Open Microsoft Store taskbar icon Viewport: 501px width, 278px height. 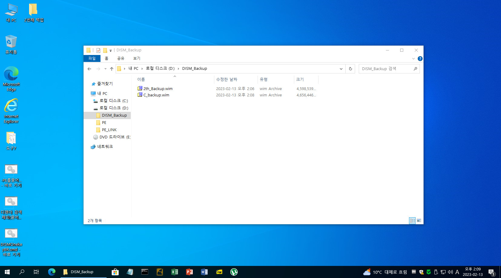[115, 272]
